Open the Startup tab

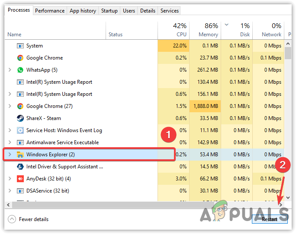(x=109, y=11)
